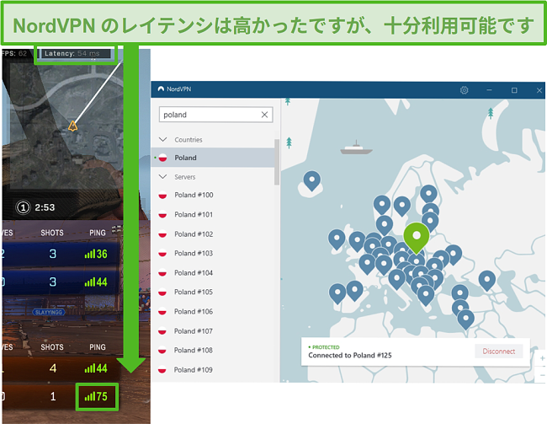547x424 pixels.
Task: Select the Turkey map pin
Action: (459, 293)
